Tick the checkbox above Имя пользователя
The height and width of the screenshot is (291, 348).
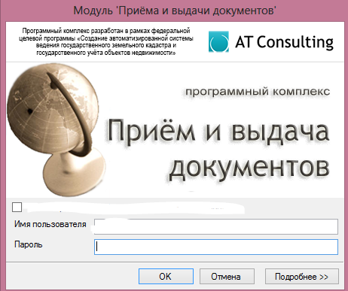tap(17, 207)
